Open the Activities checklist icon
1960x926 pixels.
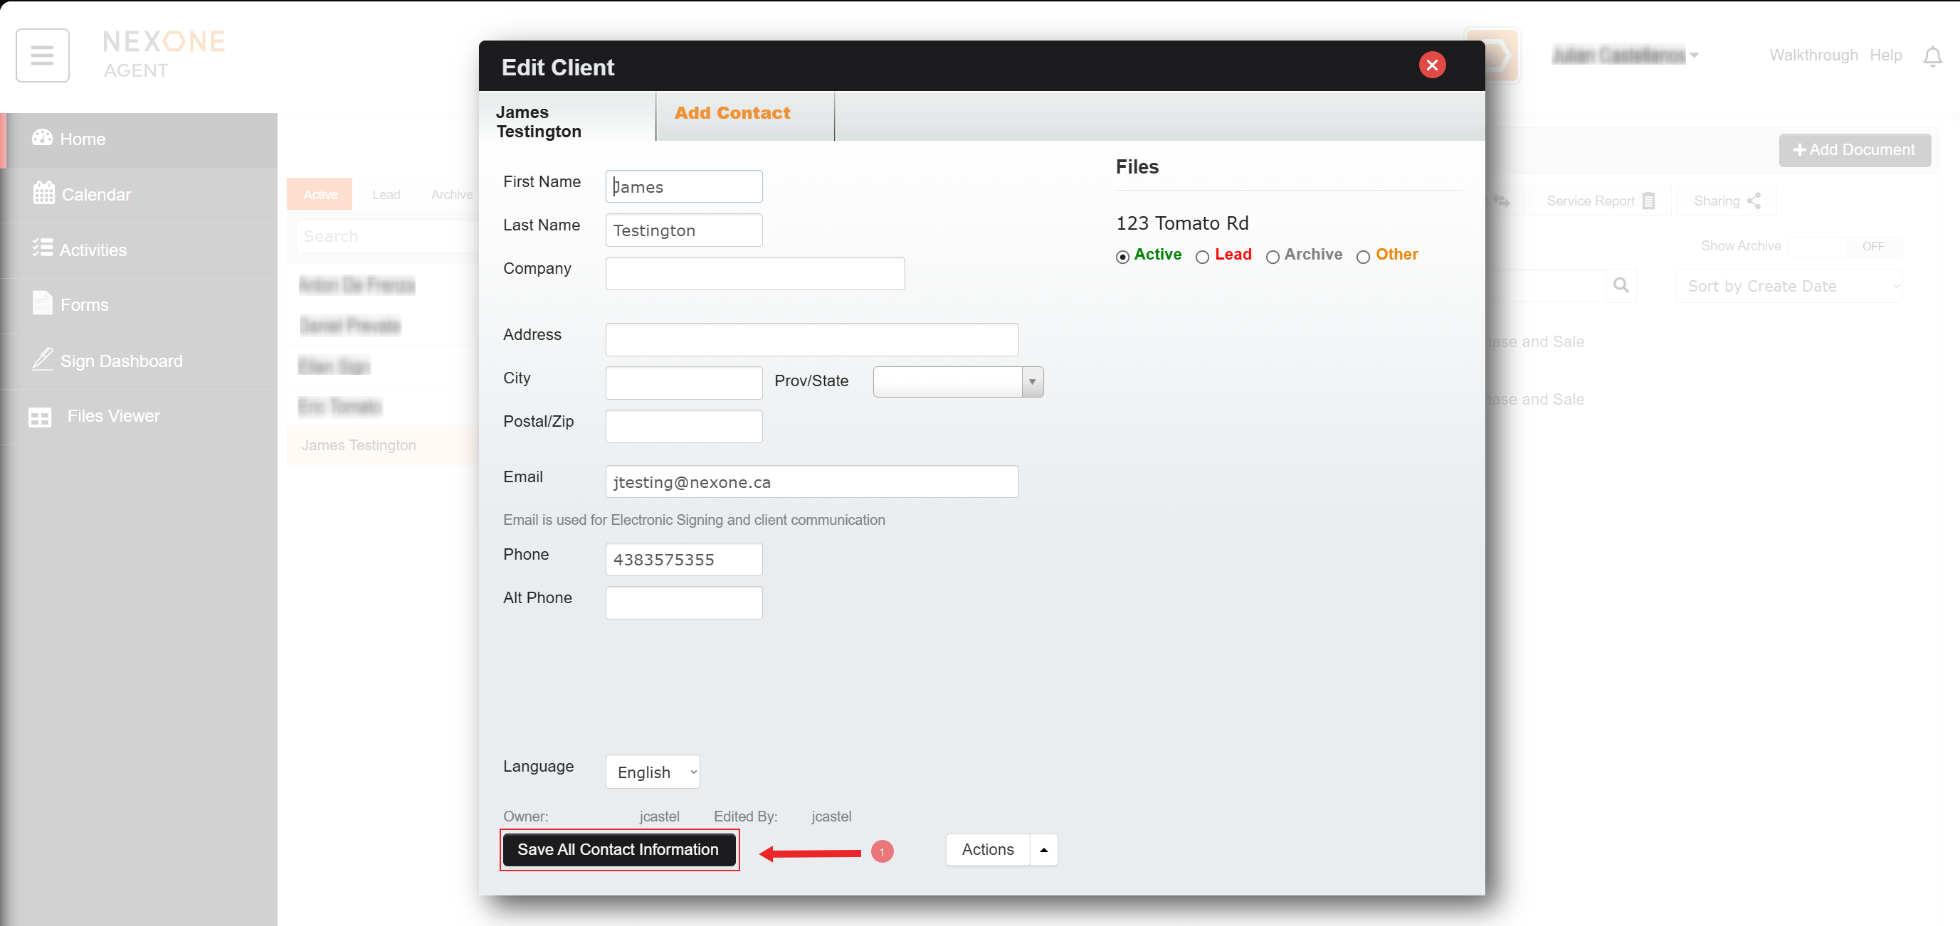[43, 249]
